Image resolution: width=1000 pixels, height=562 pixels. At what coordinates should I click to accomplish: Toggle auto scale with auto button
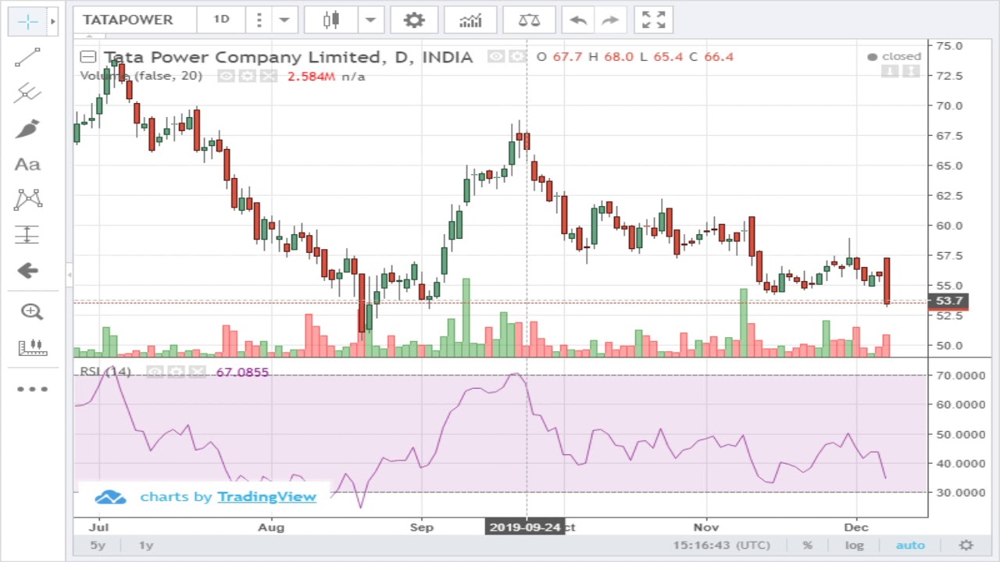910,546
